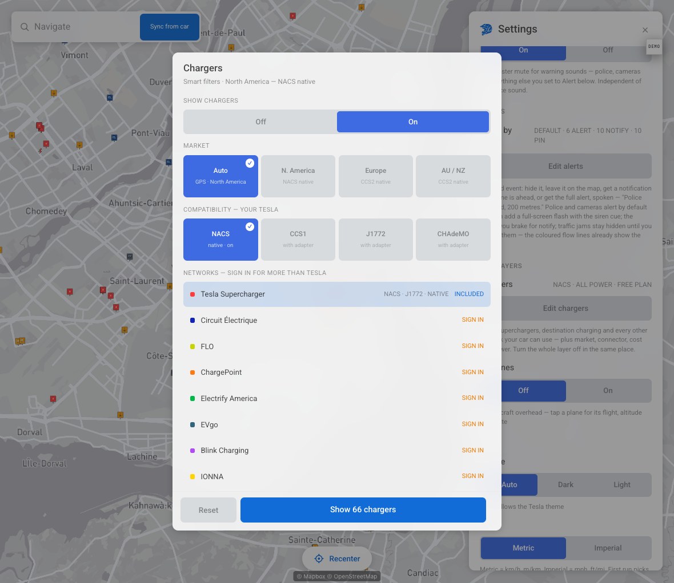This screenshot has width=674, height=583.
Task: Click the Tesla Supercharger network row
Action: pyautogui.click(x=336, y=294)
